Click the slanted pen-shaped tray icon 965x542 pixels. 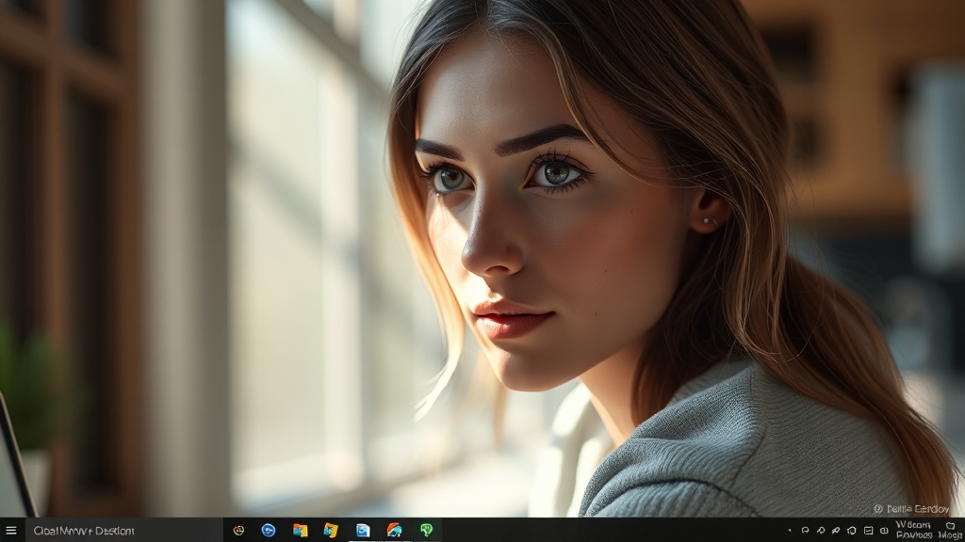[836, 531]
